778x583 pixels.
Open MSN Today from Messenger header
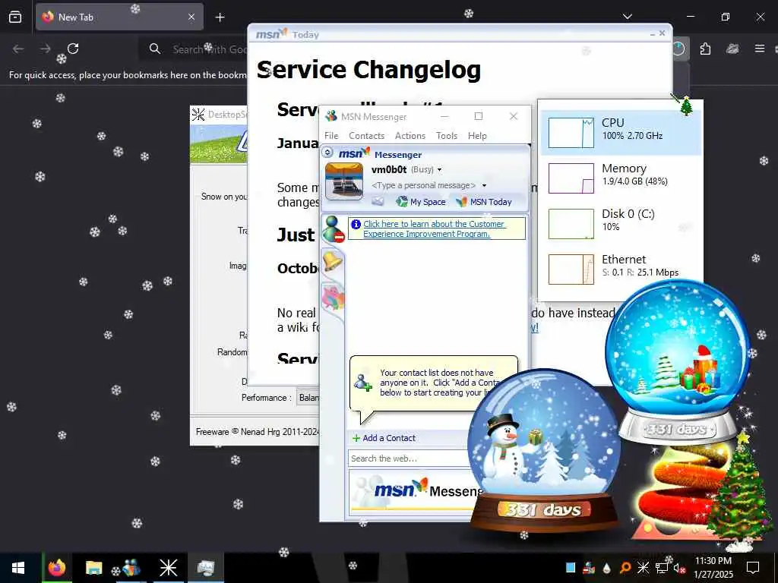[484, 202]
